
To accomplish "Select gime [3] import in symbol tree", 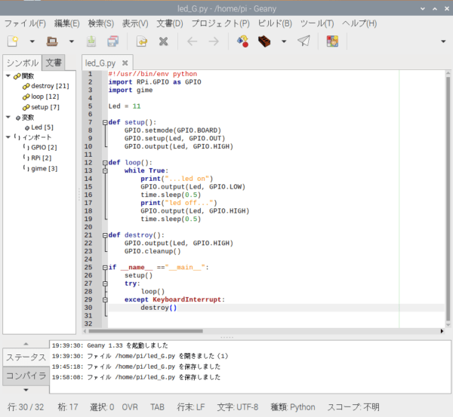I will pos(40,168).
